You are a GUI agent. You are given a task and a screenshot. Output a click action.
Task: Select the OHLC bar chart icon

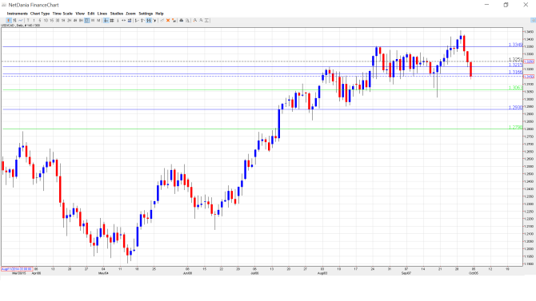(14, 21)
